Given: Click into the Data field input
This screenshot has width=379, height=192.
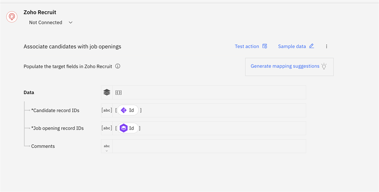Looking at the screenshot, I should (x=208, y=92).
